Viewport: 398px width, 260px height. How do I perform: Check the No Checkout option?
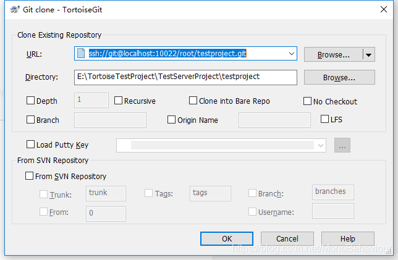click(x=307, y=101)
